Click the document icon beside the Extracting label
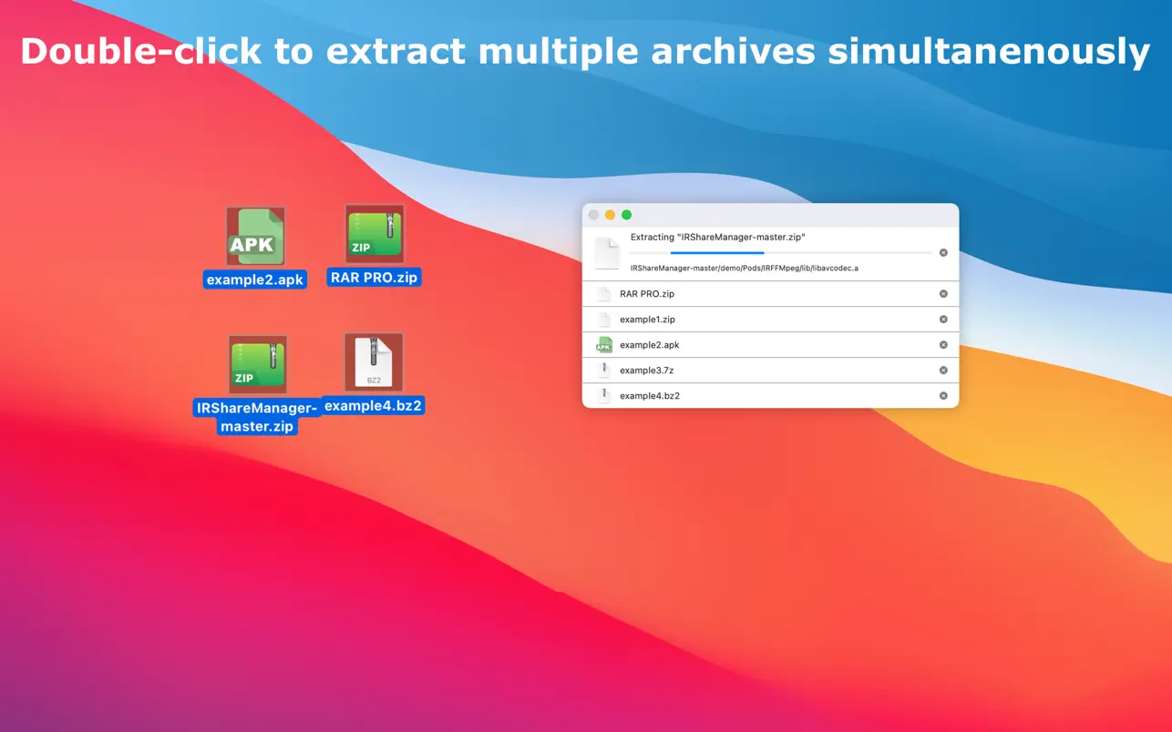The height and width of the screenshot is (732, 1172). tap(607, 253)
